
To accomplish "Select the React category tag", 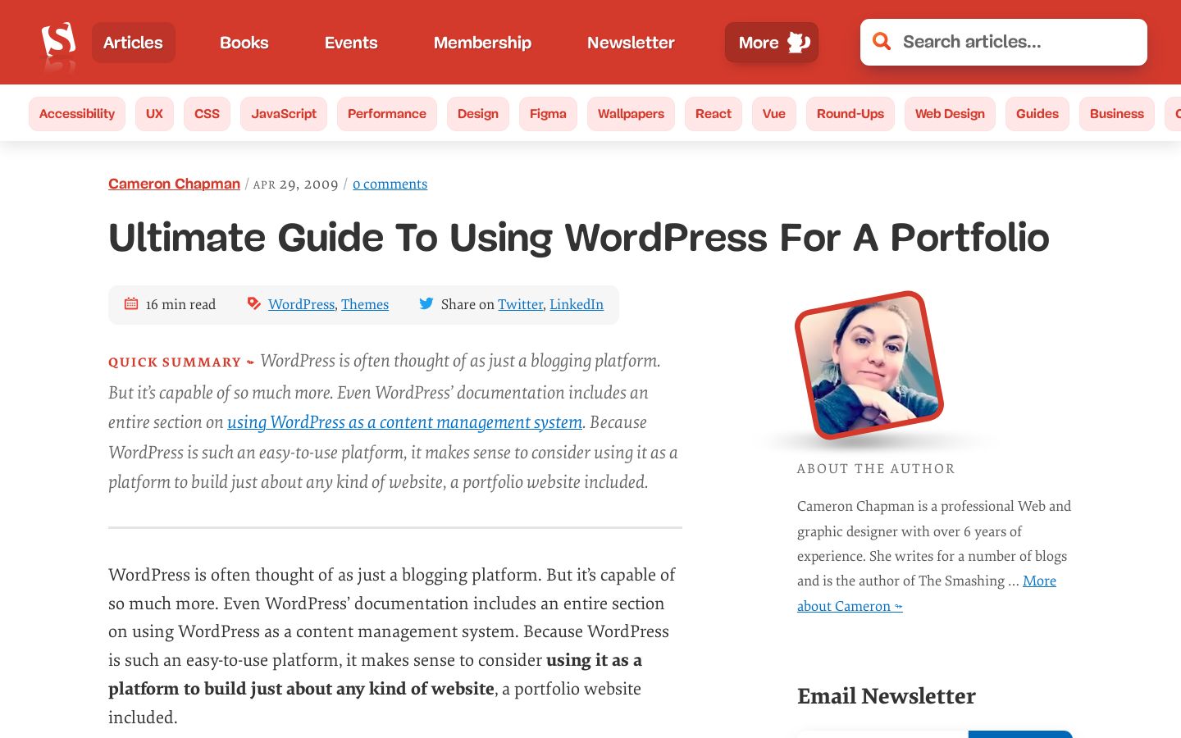I will point(714,114).
